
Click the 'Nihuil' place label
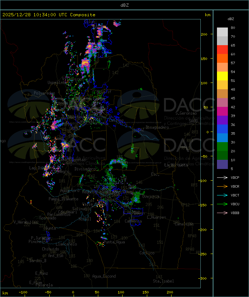85,219
